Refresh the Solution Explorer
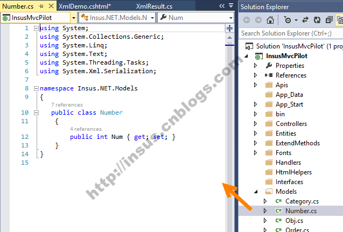Image resolution: width=343 pixels, height=232 pixels. coord(317,20)
